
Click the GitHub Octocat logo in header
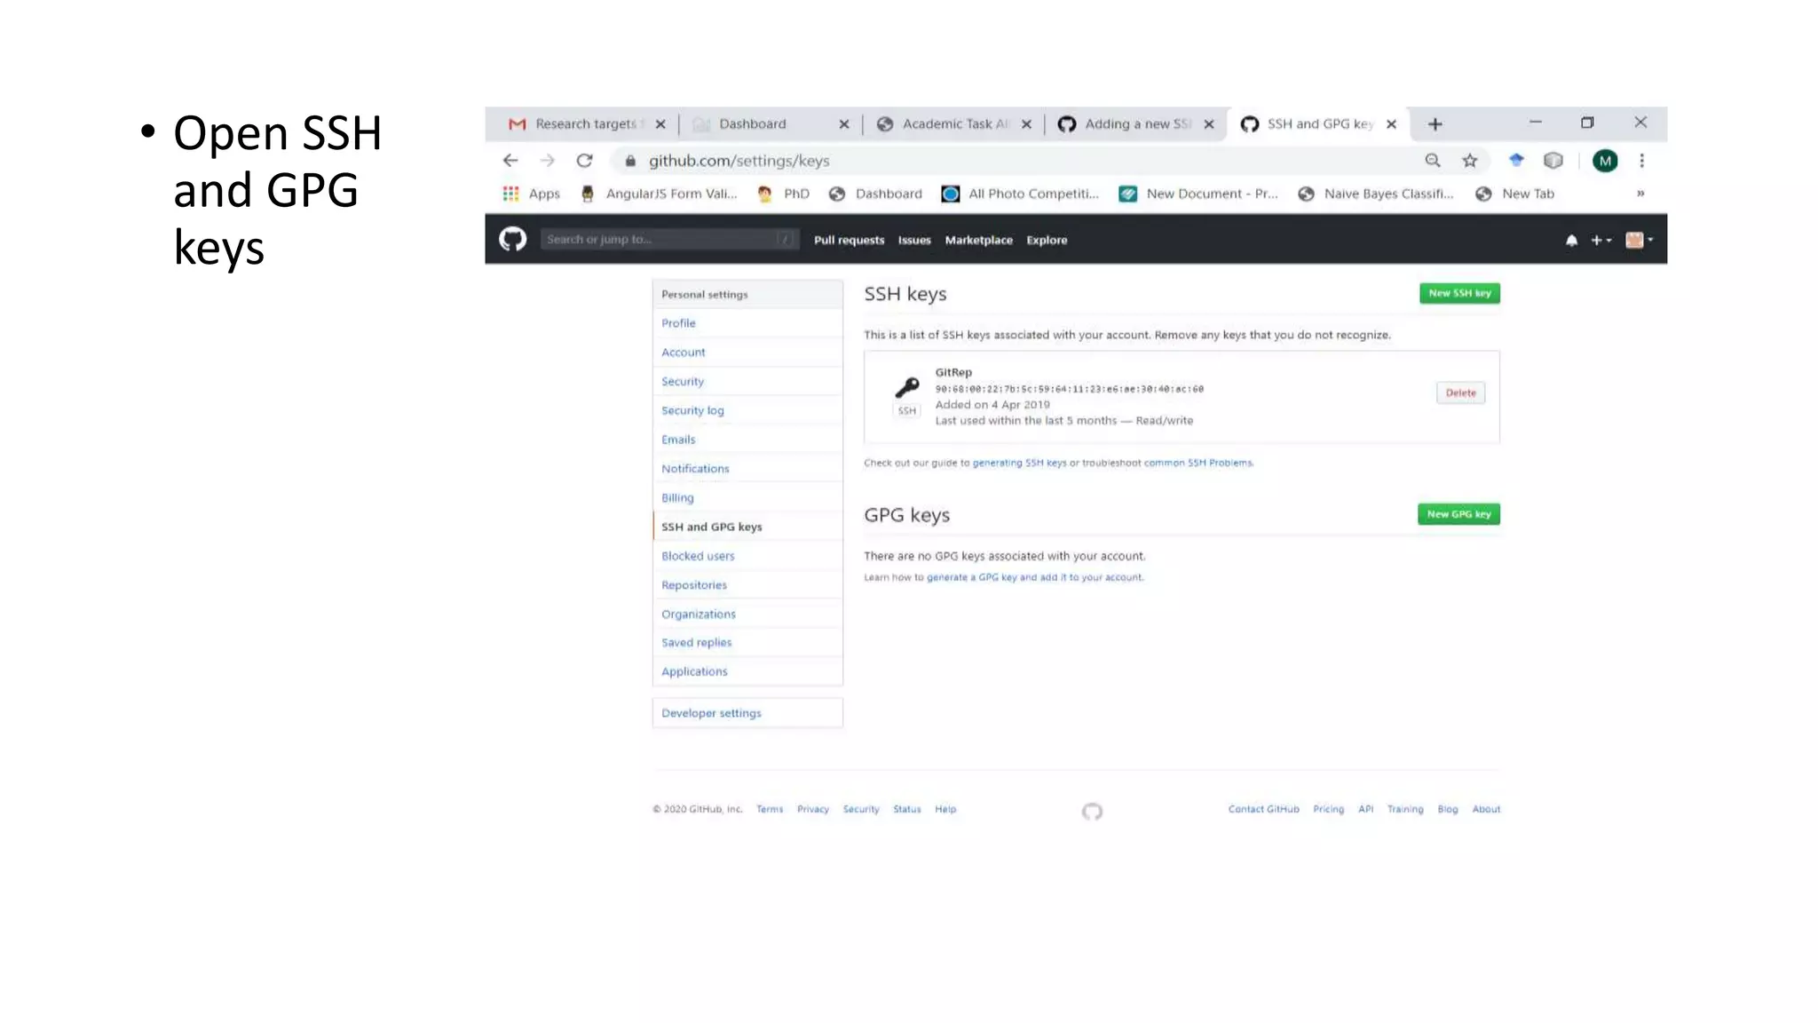(x=512, y=239)
